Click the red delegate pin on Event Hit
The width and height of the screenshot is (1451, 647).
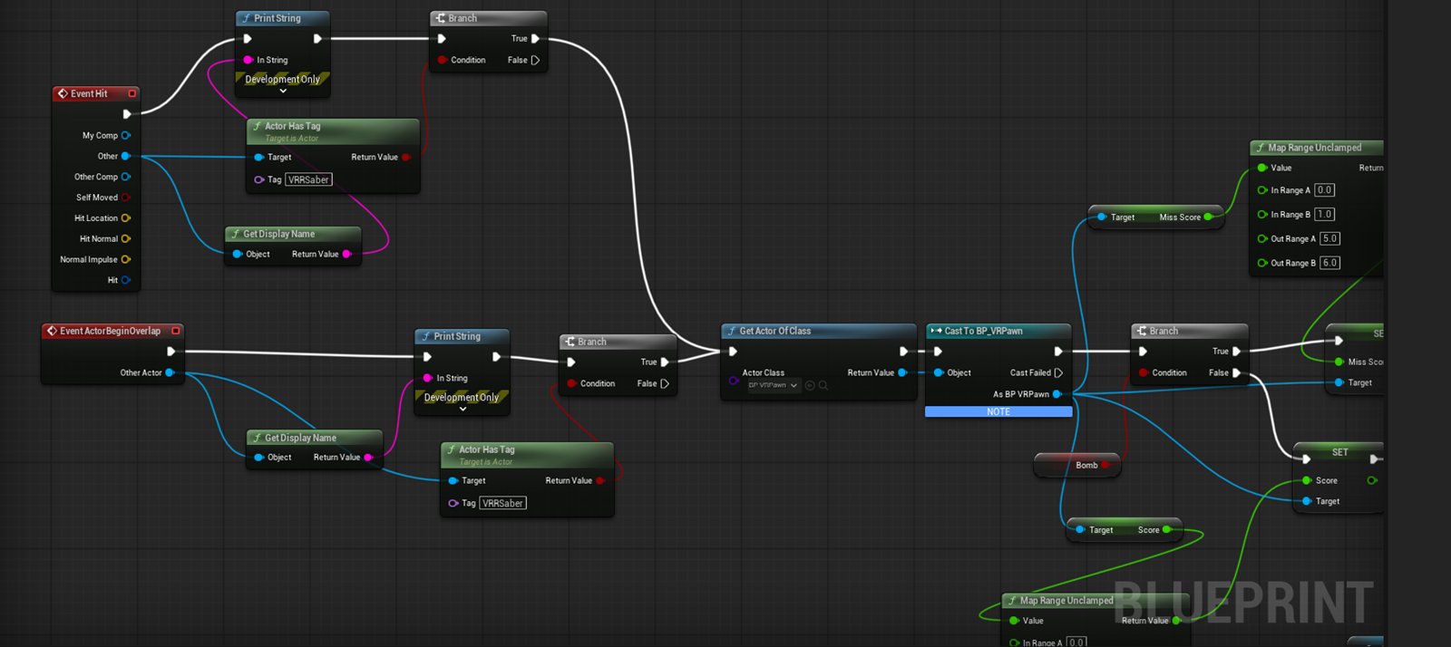132,93
